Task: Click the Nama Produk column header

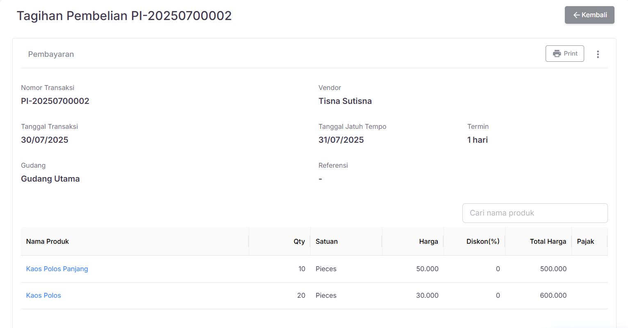Action: 48,241
